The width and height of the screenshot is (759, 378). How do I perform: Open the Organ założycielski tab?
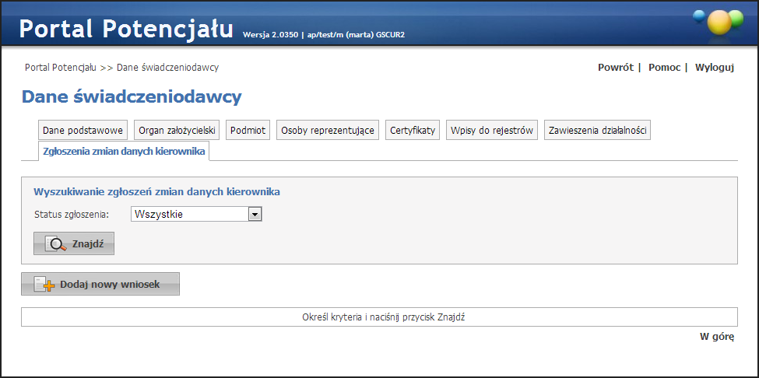[177, 131]
